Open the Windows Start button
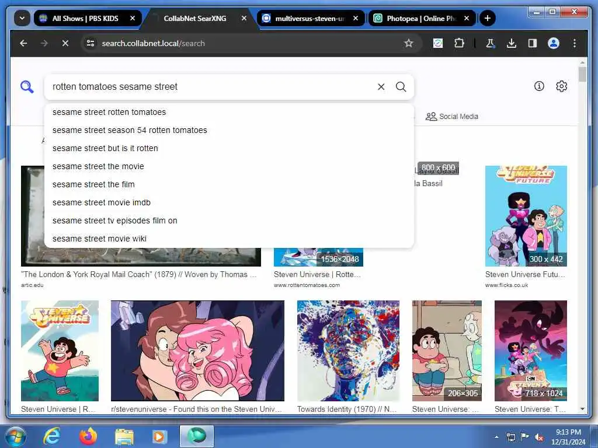Screen dimensions: 598x448 (x=15, y=436)
